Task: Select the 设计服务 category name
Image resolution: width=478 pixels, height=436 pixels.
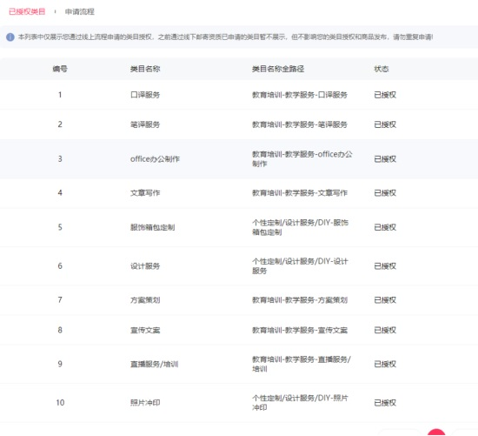Action: pyautogui.click(x=145, y=266)
